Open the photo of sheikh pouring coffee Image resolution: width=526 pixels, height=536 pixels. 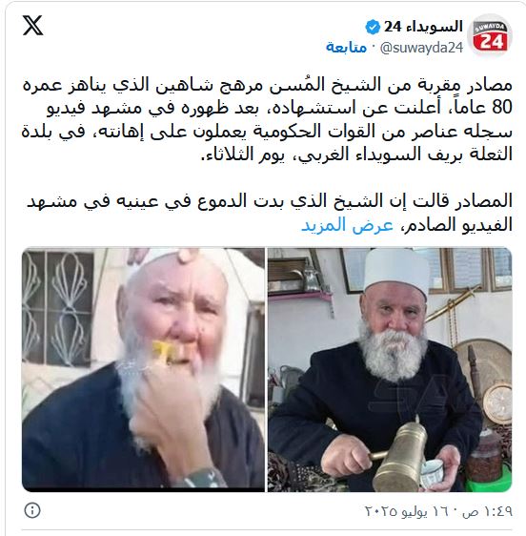click(390, 370)
